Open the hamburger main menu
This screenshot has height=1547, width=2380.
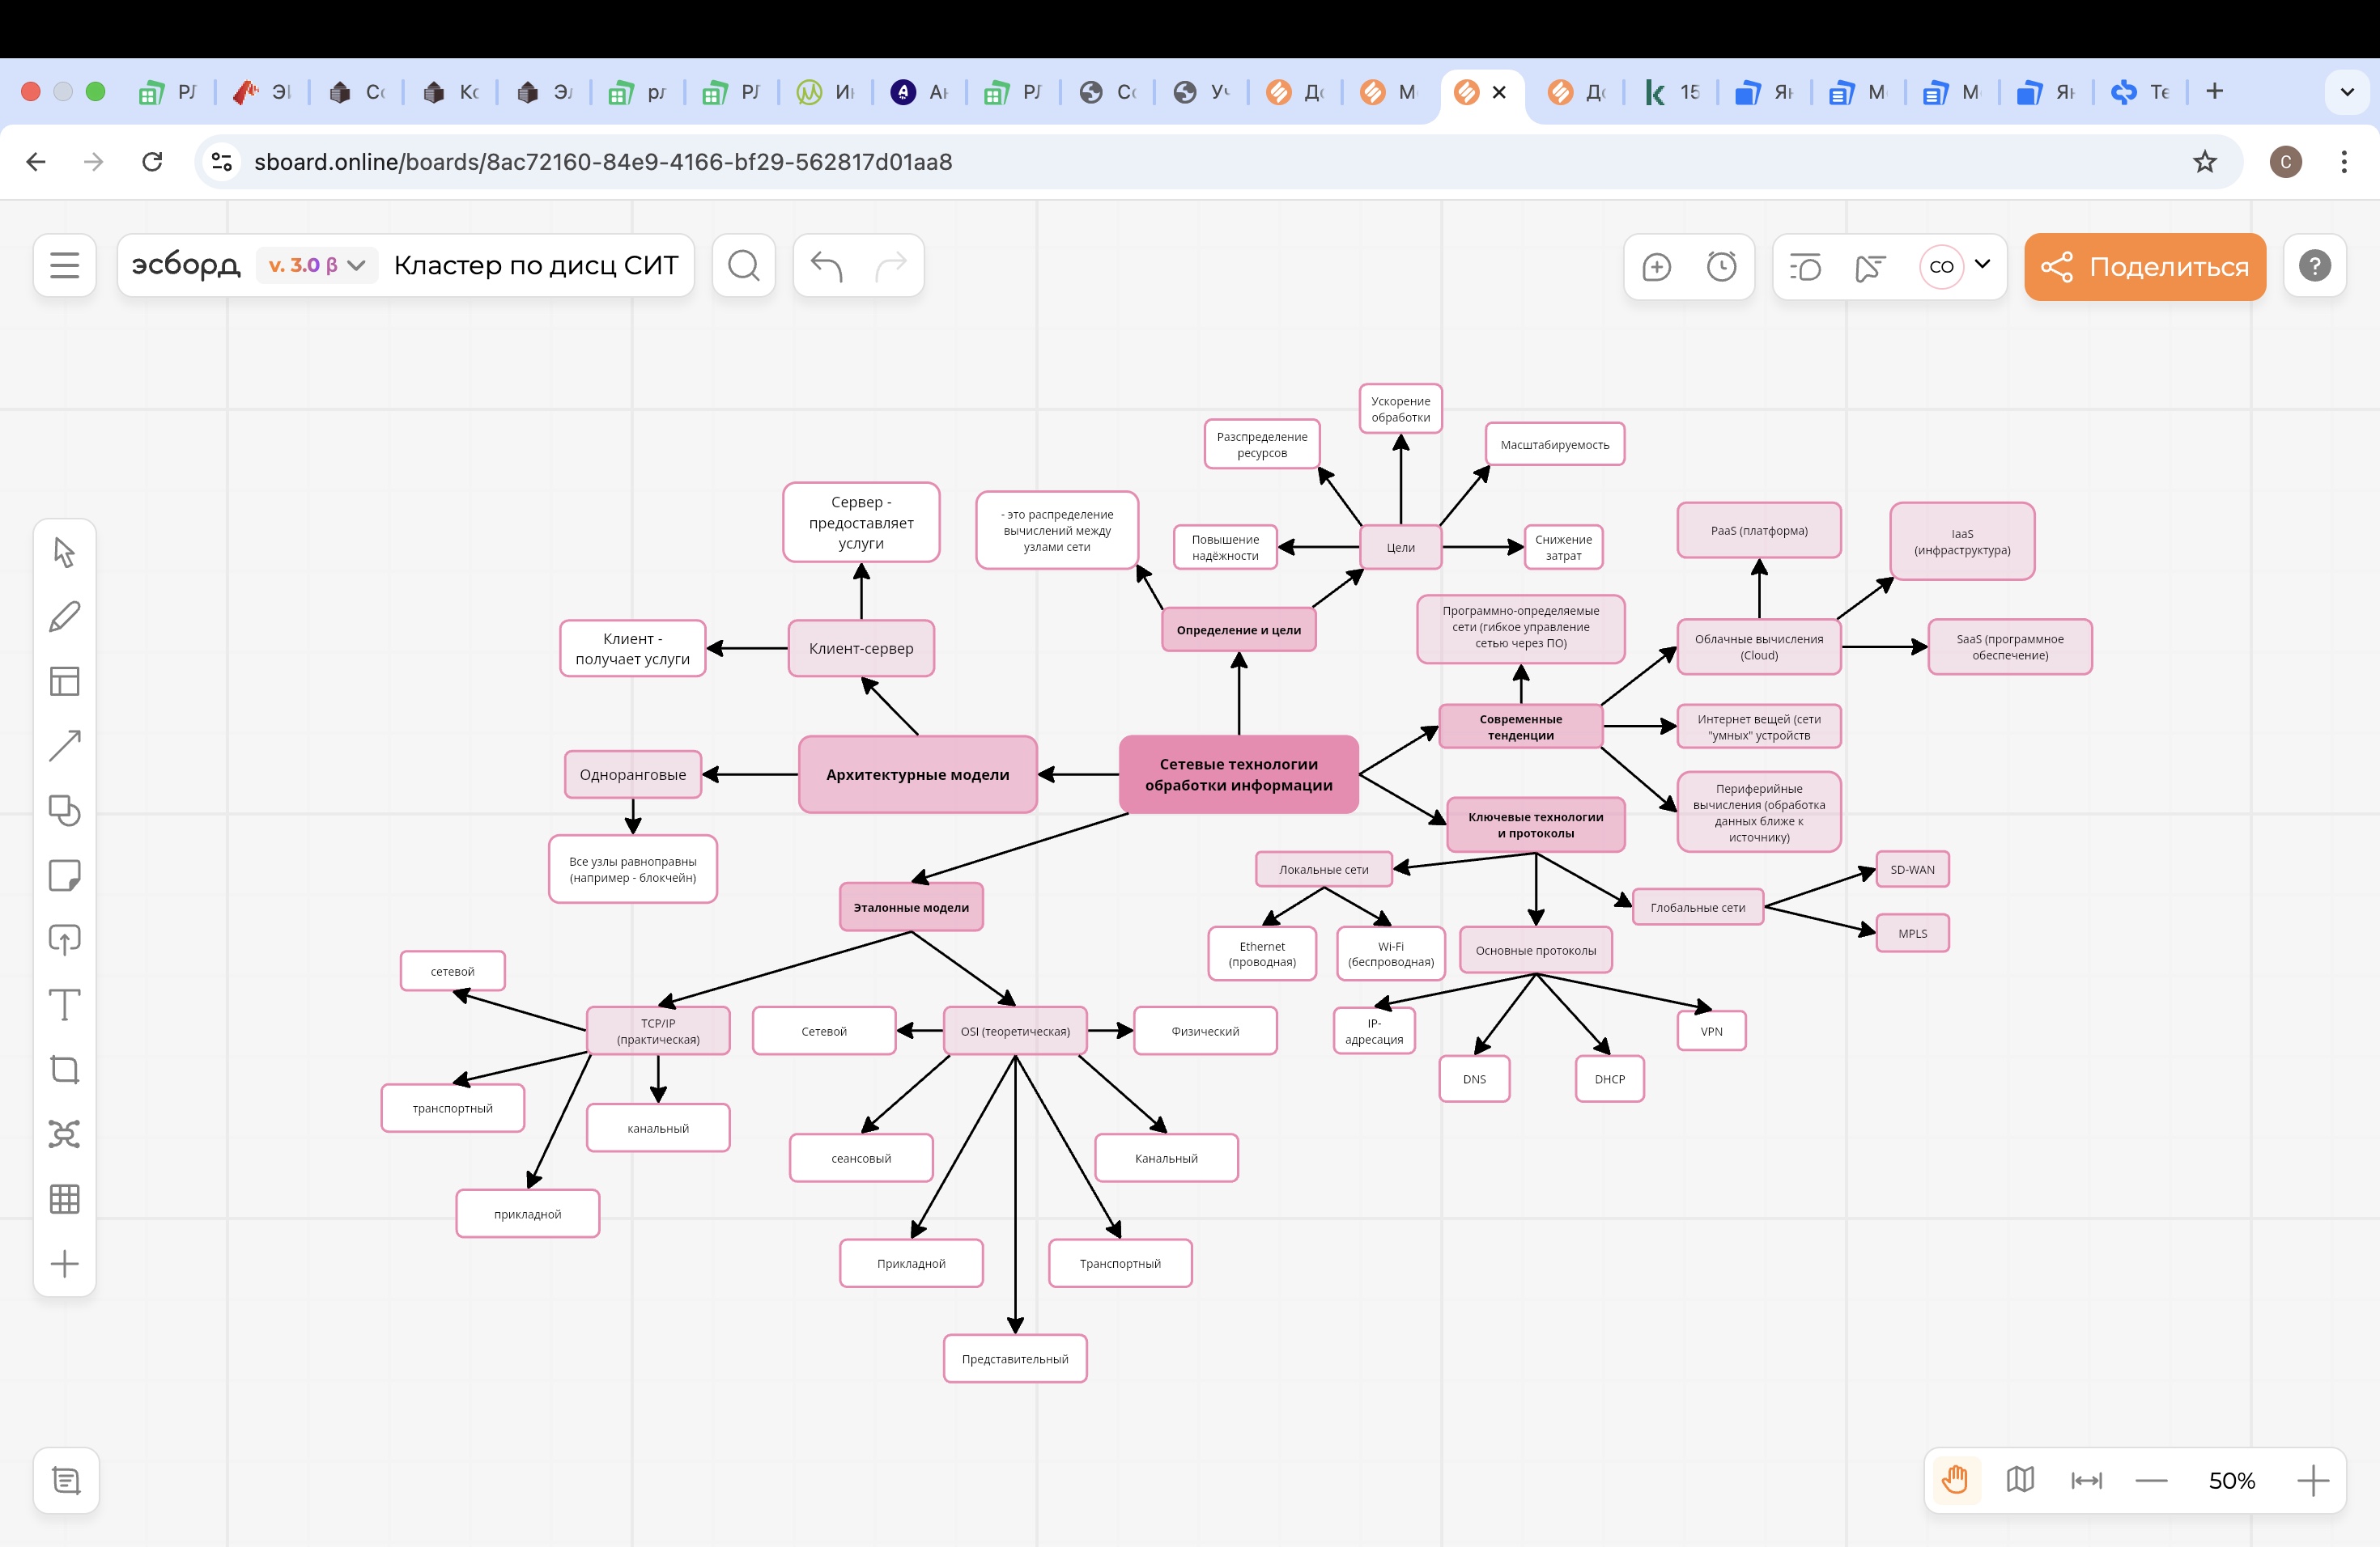tap(64, 266)
